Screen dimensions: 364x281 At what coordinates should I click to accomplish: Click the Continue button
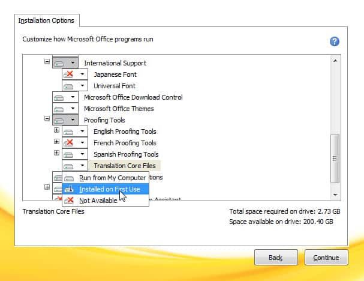pyautogui.click(x=326, y=258)
